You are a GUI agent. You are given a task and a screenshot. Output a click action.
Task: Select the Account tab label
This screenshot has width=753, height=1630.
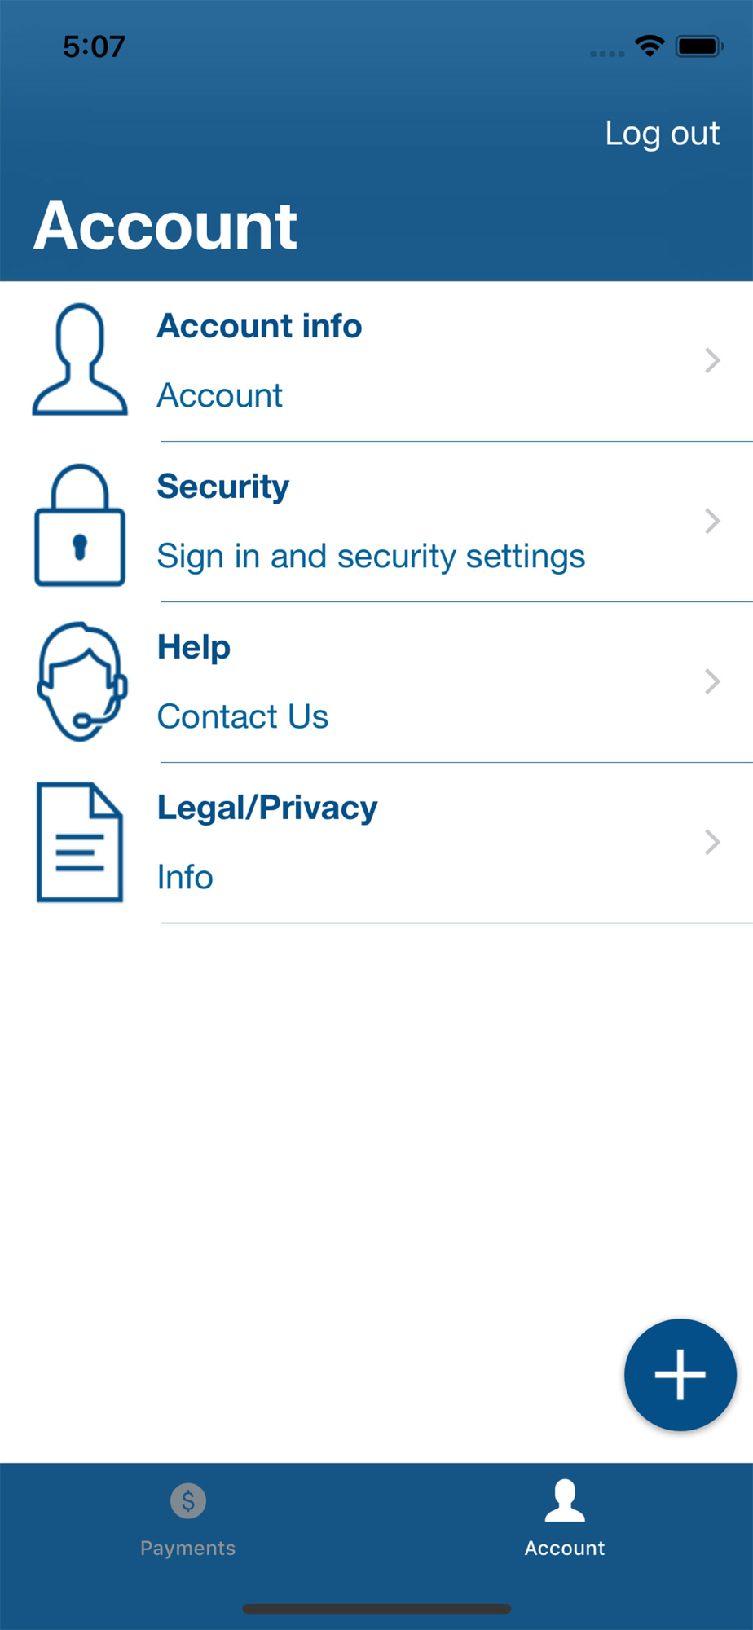tap(565, 1548)
